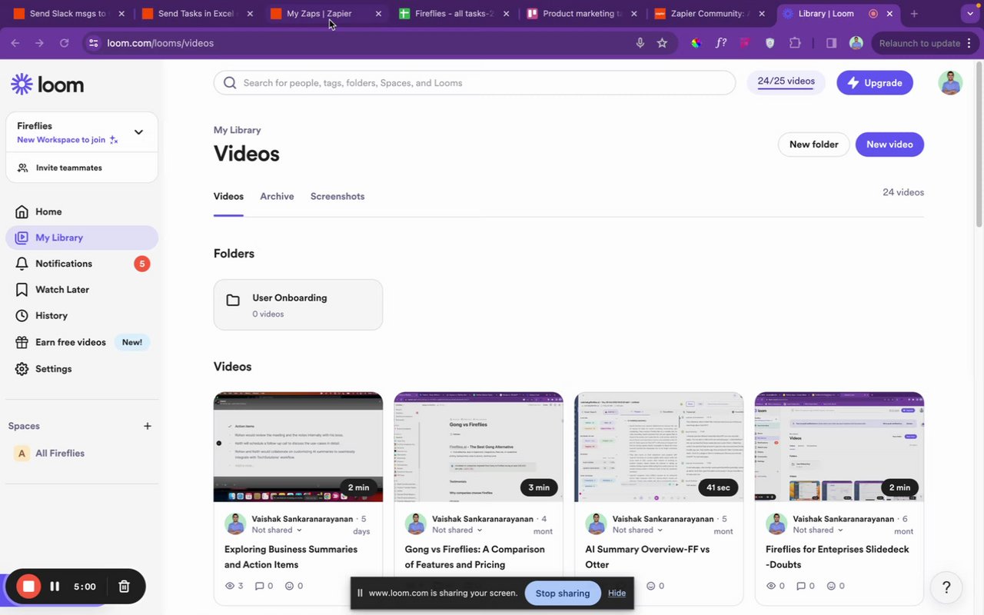Delete the recording with the trash icon

tap(124, 587)
